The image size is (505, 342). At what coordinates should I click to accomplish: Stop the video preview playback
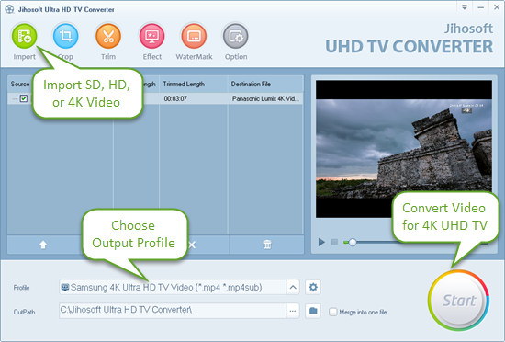334,242
